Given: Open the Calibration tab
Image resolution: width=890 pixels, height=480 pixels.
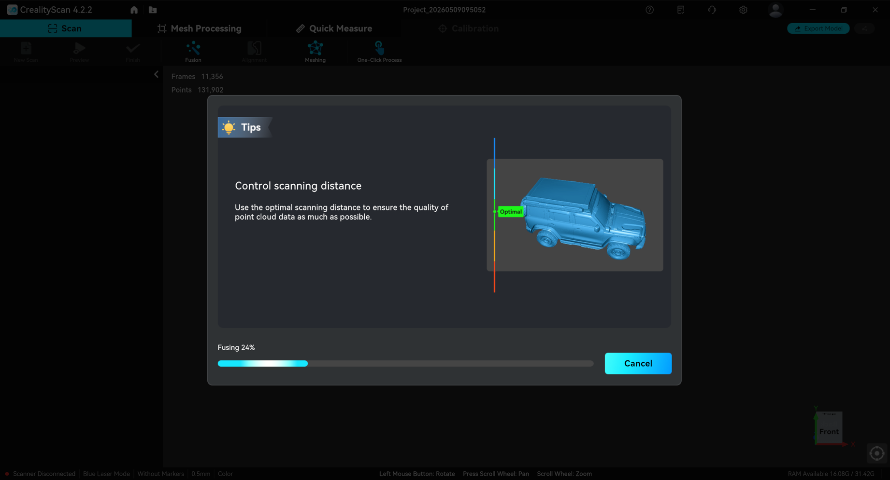Looking at the screenshot, I should coord(468,28).
